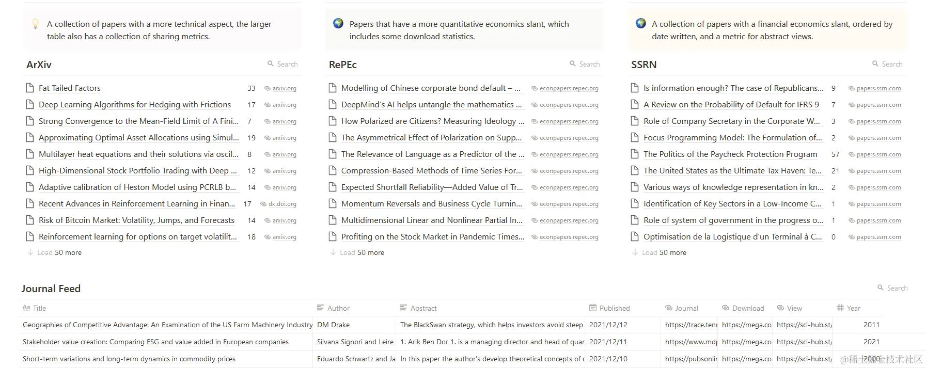The width and height of the screenshot is (926, 368).
Task: Click the BlackSwan strategy abstract cell
Action: click(491, 325)
